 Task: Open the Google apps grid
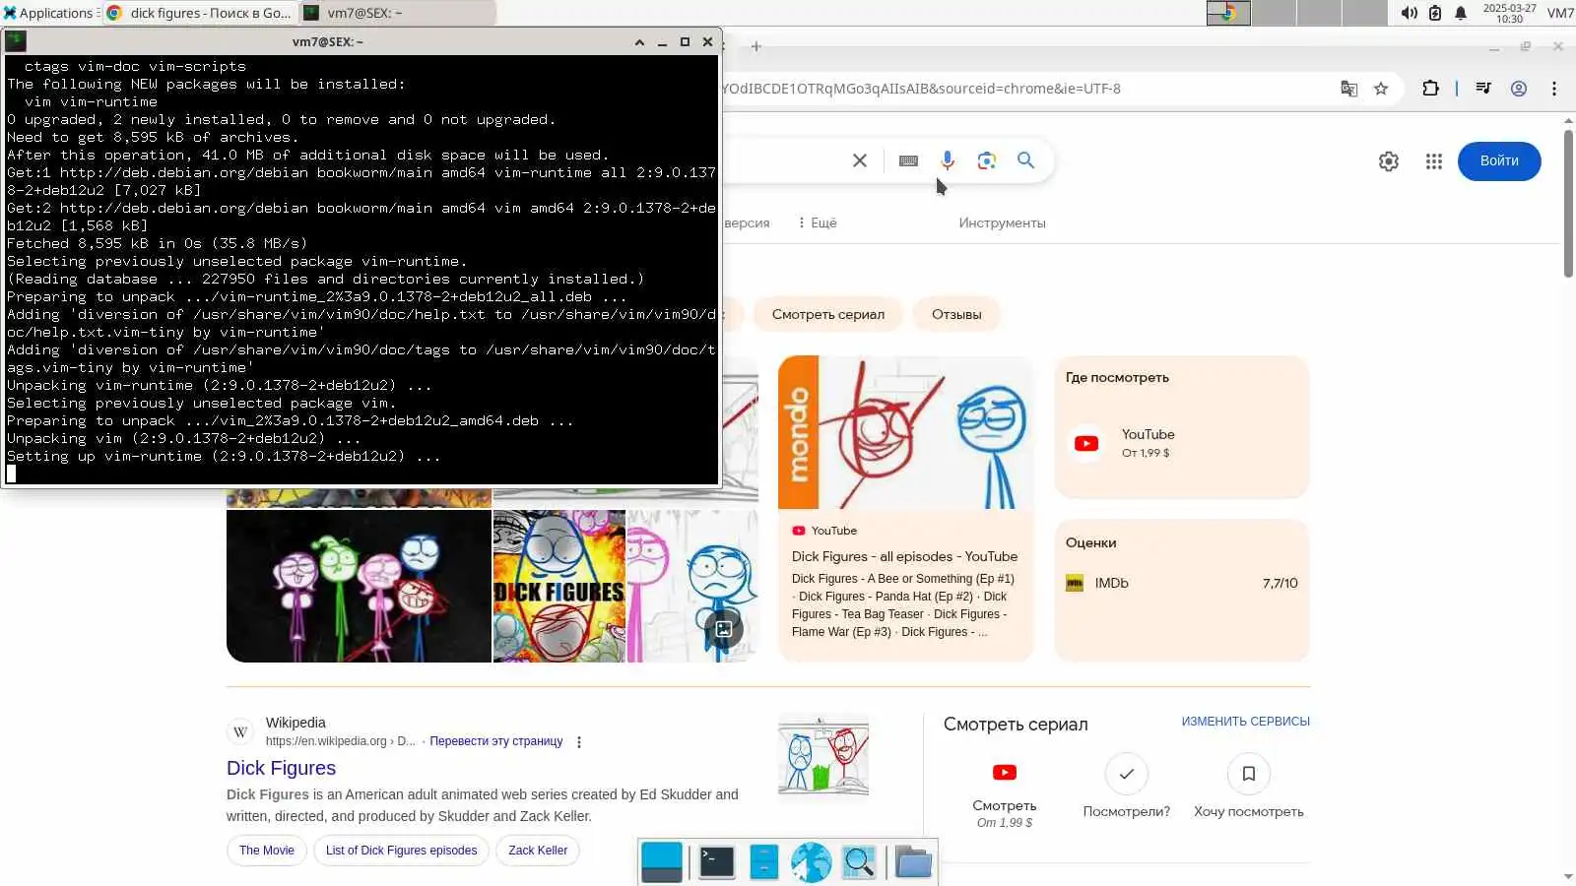pos(1434,161)
